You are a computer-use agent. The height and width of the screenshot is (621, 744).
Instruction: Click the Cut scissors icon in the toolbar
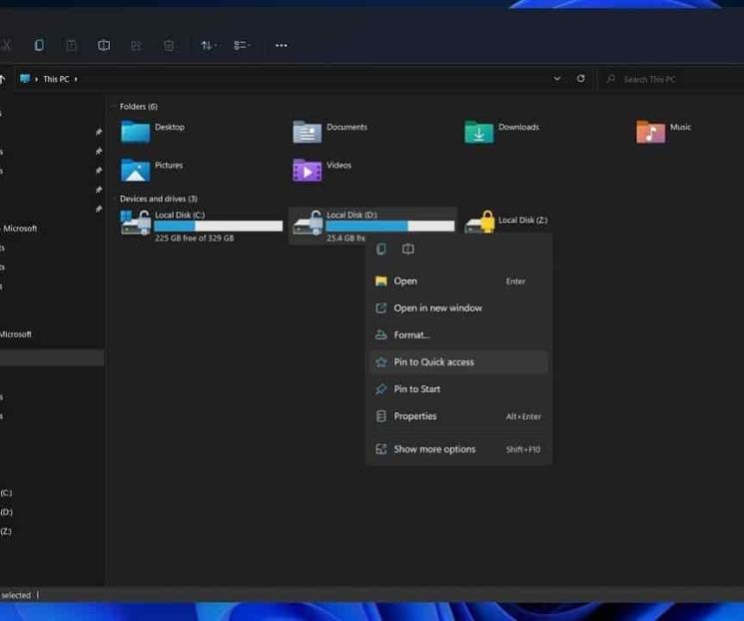(6, 45)
